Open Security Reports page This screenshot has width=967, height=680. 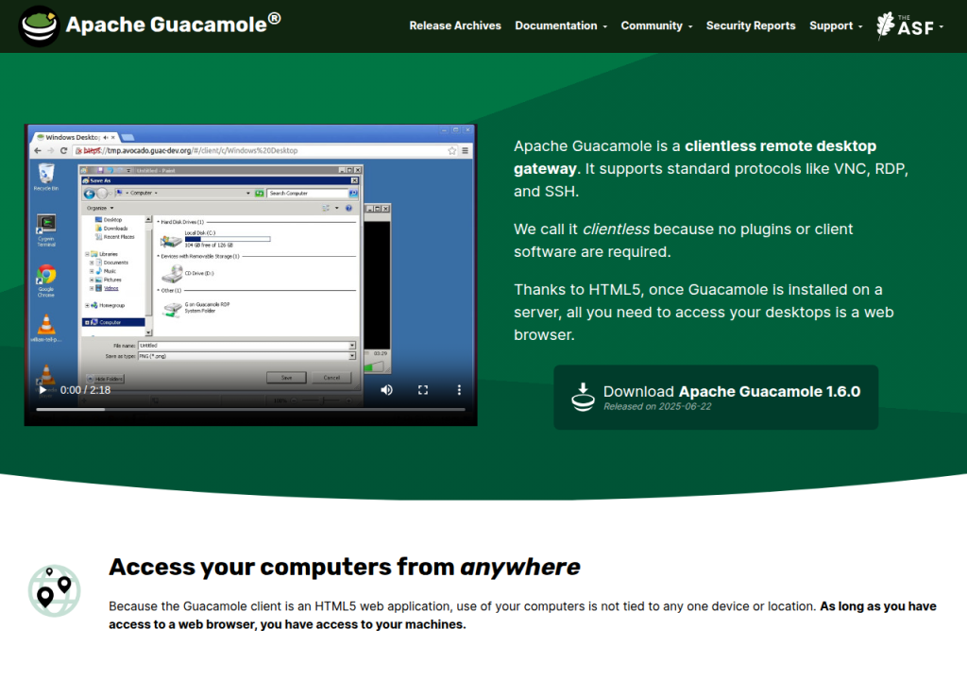751,25
